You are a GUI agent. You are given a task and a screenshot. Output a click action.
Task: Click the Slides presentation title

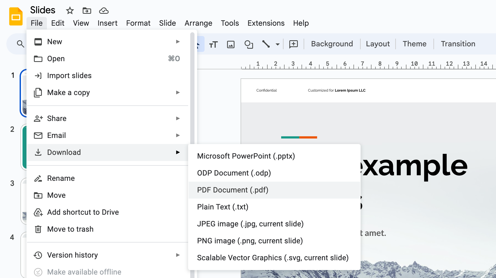[x=43, y=10]
